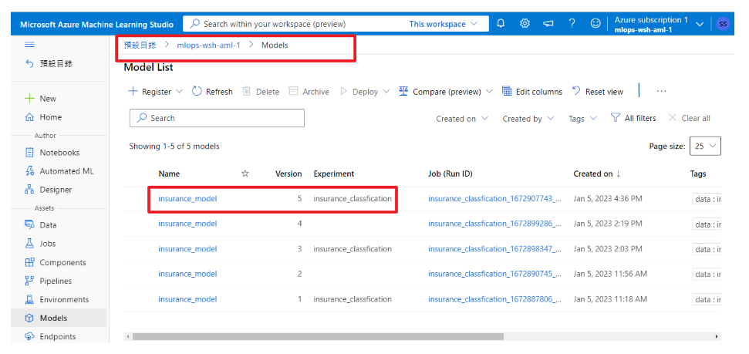Open the settings gear icon
The width and height of the screenshot is (749, 354).
point(525,24)
